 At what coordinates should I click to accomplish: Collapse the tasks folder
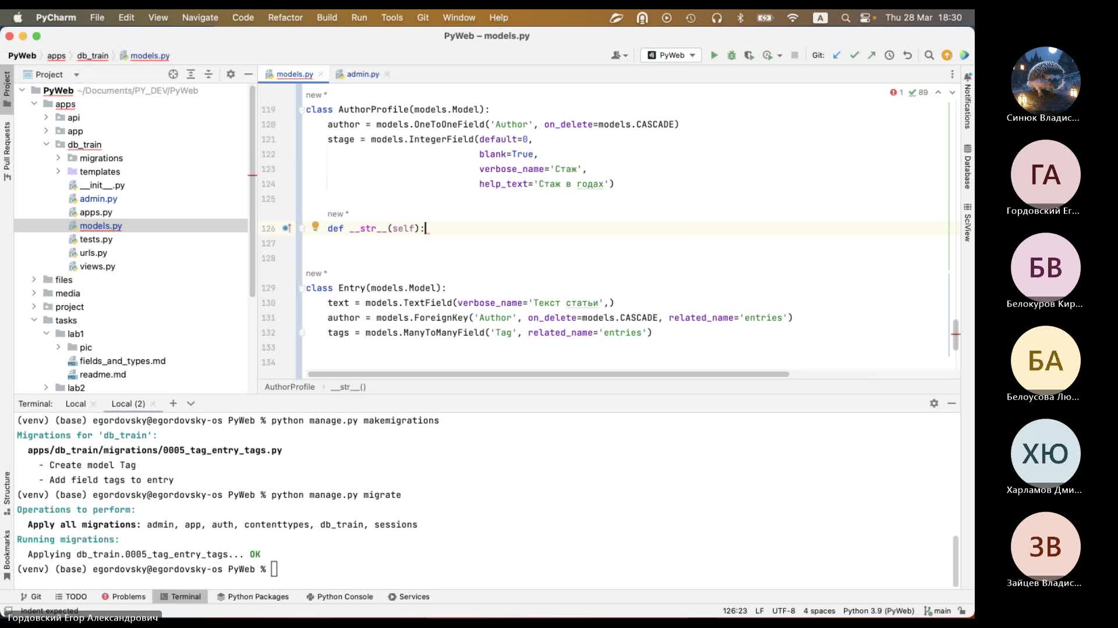34,320
